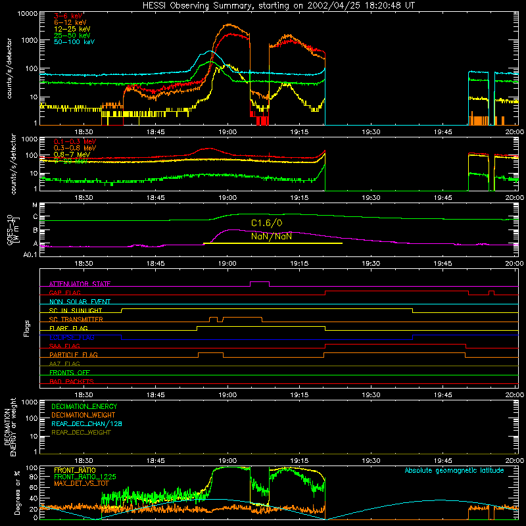The image size is (526, 526).
Task: Select the MAX_DET_VS_TOT legend label
Action: [x=81, y=483]
